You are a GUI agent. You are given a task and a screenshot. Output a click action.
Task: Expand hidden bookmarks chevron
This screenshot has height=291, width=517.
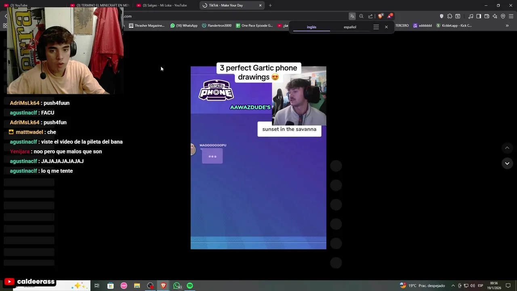(507, 25)
